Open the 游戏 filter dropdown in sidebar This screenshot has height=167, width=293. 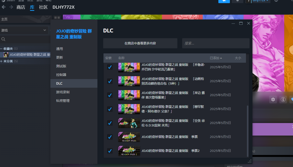click(x=24, y=30)
